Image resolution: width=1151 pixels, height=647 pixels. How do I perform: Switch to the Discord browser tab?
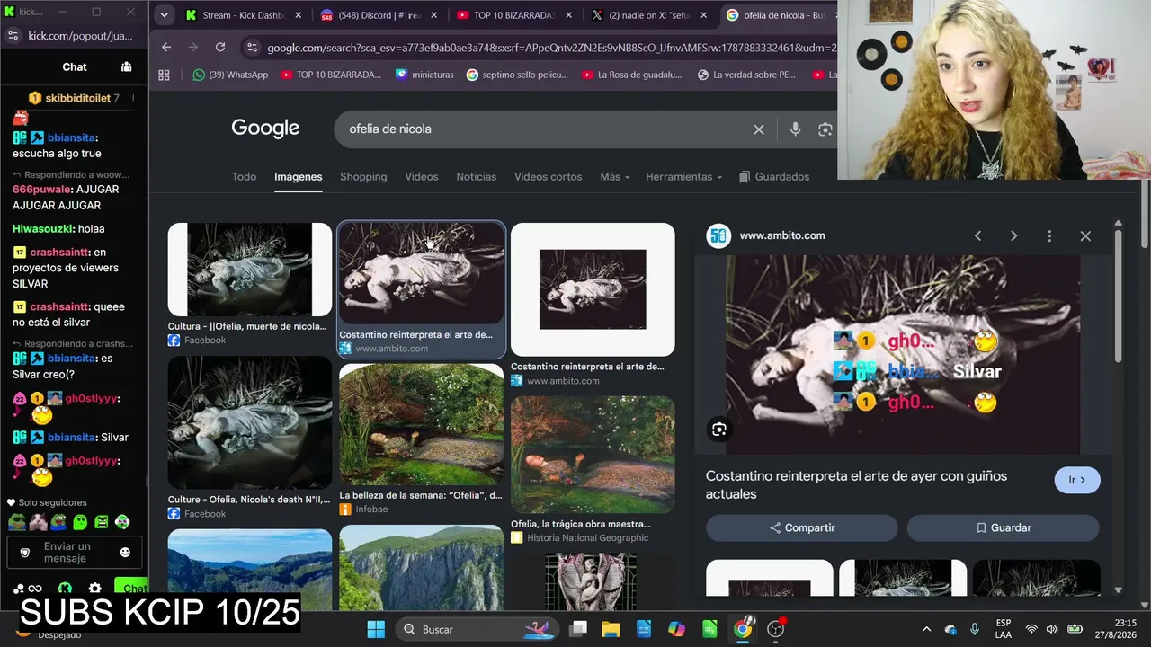click(x=380, y=15)
